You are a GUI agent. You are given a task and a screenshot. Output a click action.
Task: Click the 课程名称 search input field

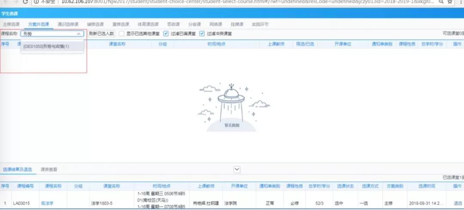[48, 34]
